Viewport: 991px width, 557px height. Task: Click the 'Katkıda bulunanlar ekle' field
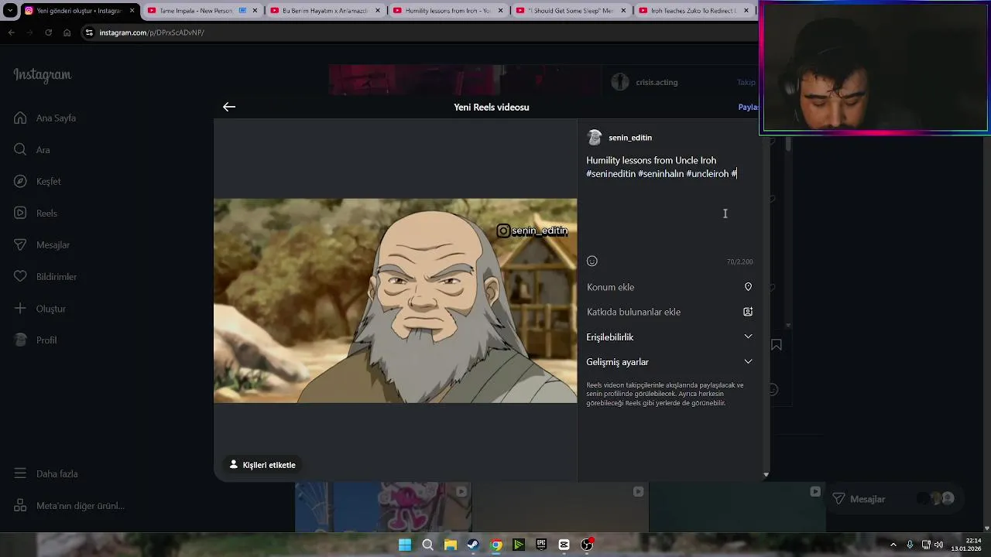pos(670,312)
